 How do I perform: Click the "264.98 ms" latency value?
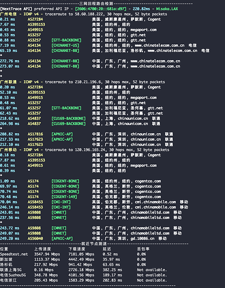(x=10, y=123)
